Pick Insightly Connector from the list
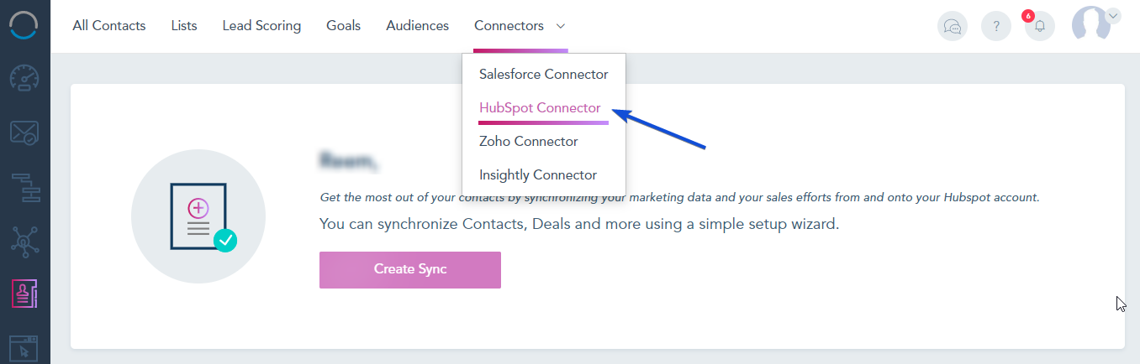Image resolution: width=1140 pixels, height=364 pixels. pos(537,175)
